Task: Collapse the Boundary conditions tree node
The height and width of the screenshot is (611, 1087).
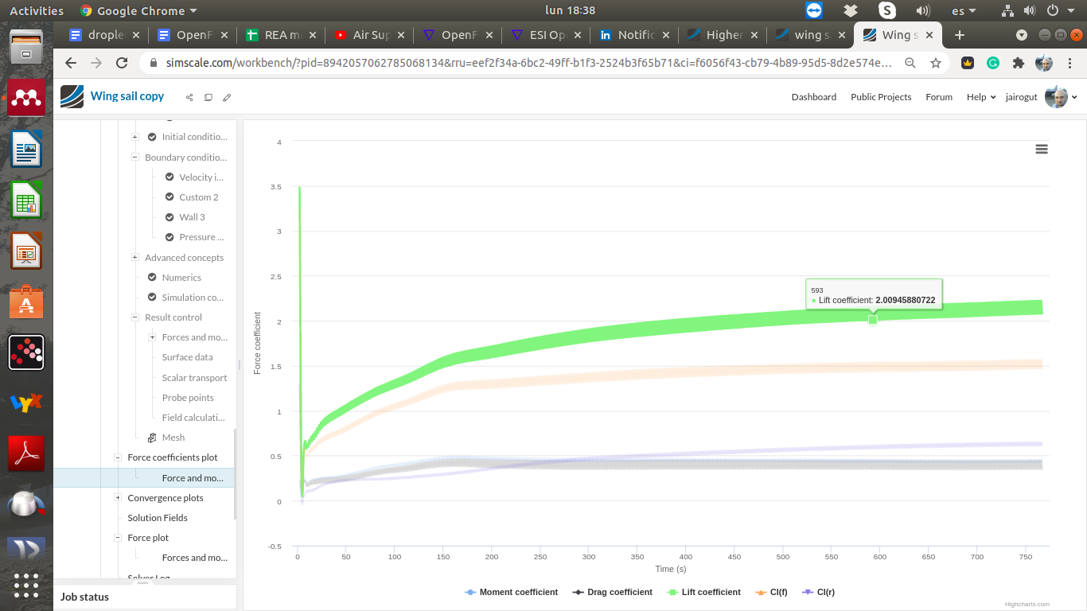Action: [135, 158]
